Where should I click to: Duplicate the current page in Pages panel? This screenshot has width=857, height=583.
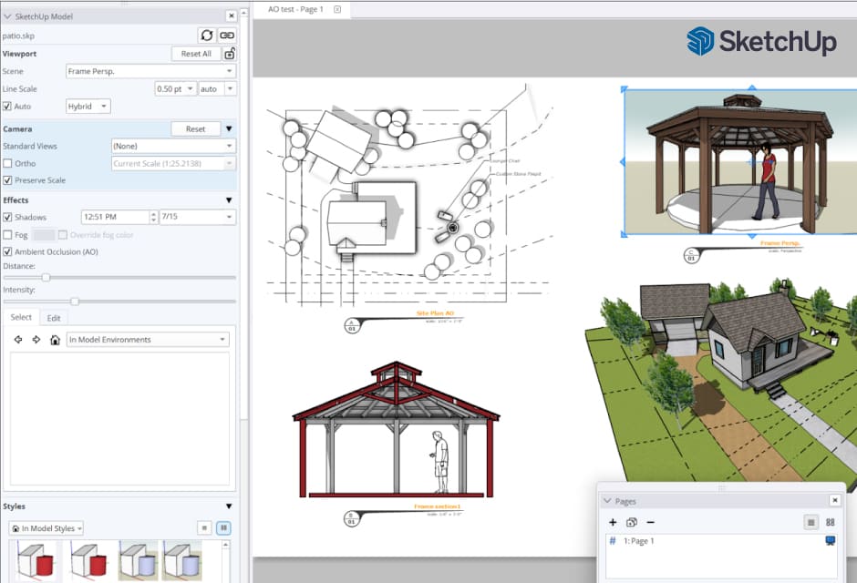click(632, 522)
